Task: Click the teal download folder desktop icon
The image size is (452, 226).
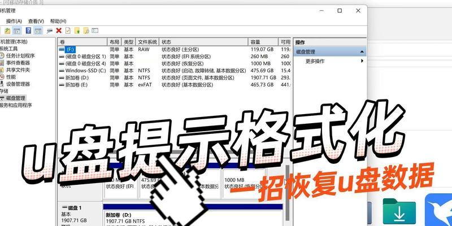Action: click(x=399, y=211)
